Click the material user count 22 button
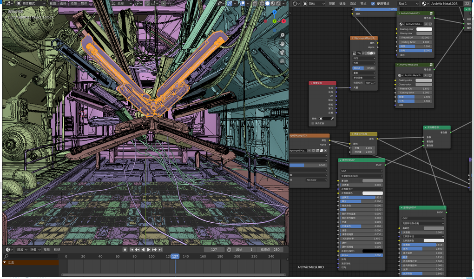474x279 pixels. point(467,4)
